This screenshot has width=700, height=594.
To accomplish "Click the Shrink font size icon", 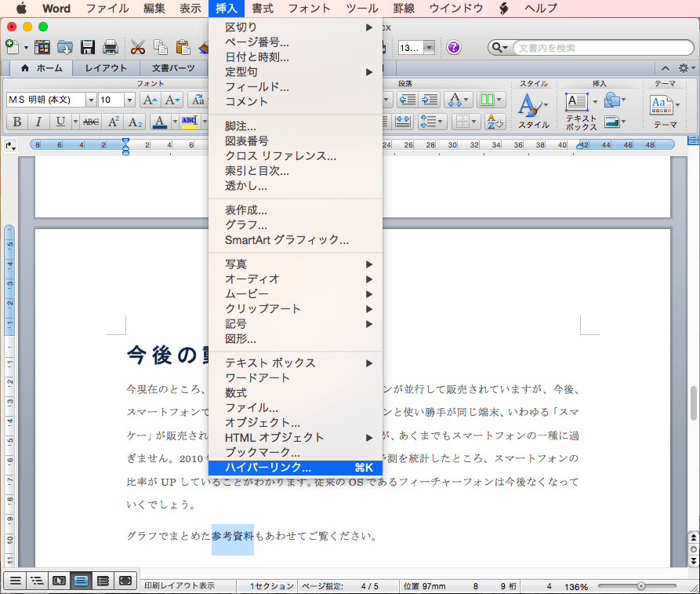I will (x=172, y=100).
